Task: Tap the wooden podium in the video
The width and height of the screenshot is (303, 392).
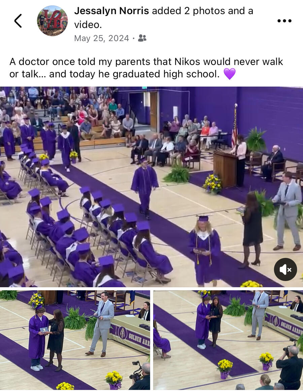Action: (x=225, y=168)
